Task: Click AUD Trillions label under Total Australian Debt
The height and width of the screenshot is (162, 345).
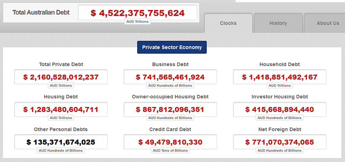Action: (x=138, y=21)
